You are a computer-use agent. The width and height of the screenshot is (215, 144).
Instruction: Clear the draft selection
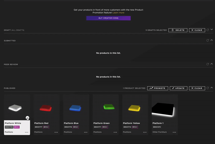197,30
